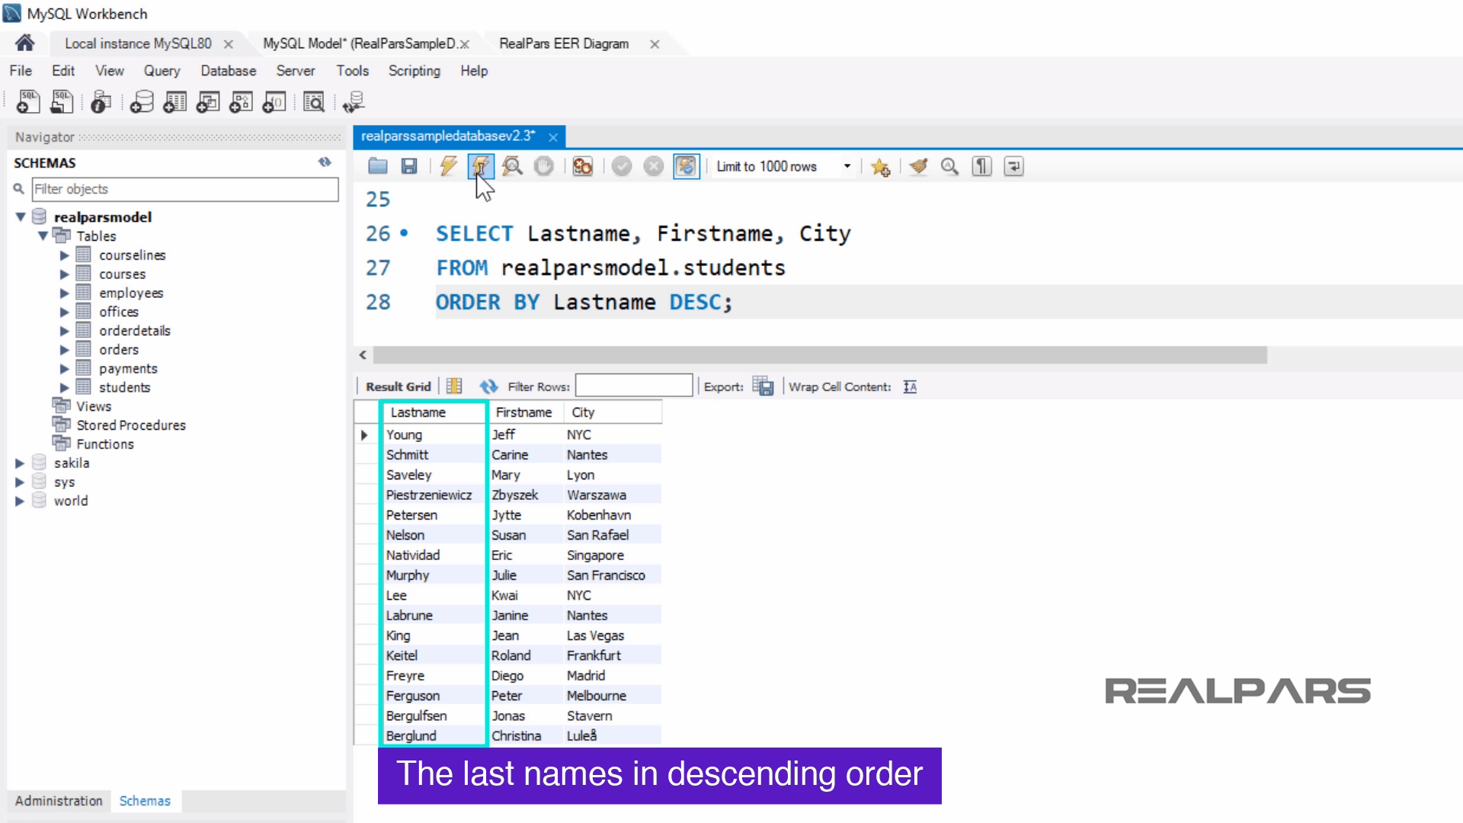Commit the current transaction
The height and width of the screenshot is (823, 1463).
click(622, 166)
